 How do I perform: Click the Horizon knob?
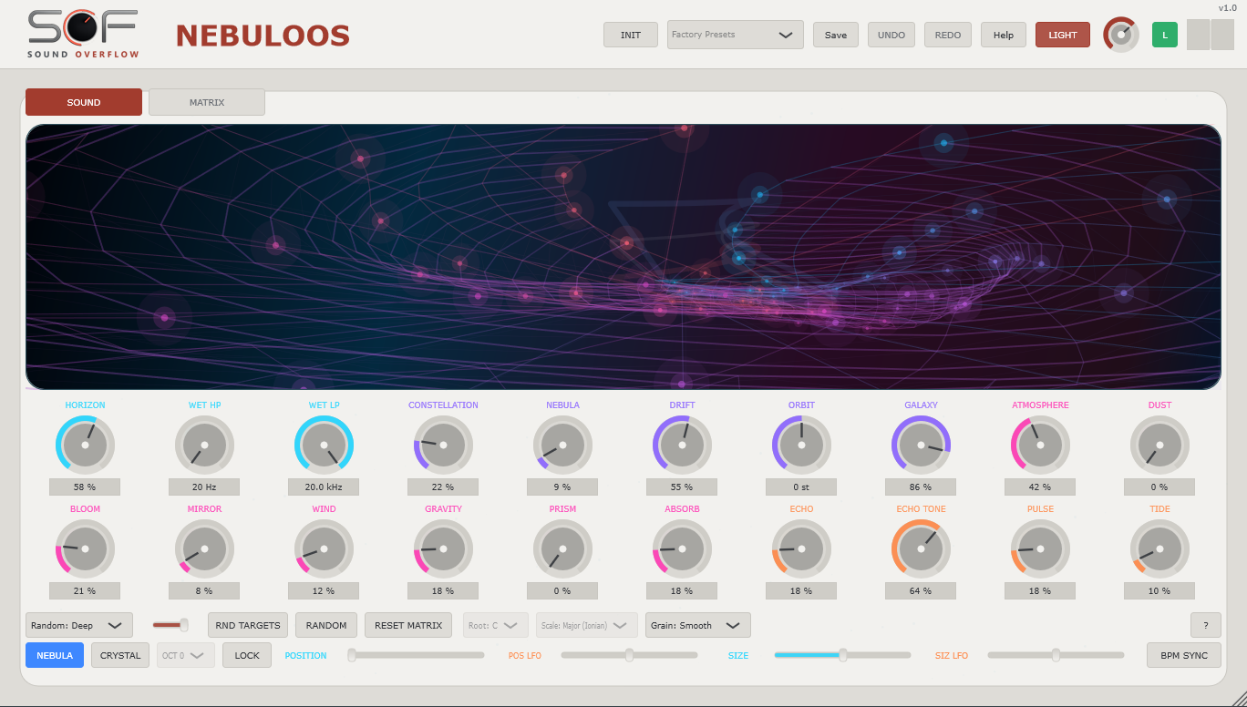tap(85, 446)
